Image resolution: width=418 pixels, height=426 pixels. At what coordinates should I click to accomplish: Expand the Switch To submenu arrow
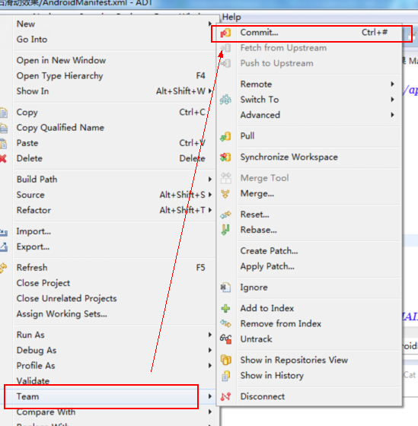click(x=392, y=100)
